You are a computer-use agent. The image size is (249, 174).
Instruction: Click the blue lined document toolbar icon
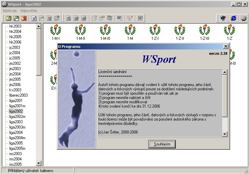34,18
